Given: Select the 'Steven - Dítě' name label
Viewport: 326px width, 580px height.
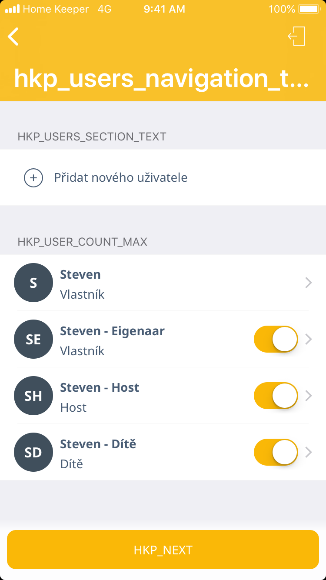Looking at the screenshot, I should click(98, 444).
